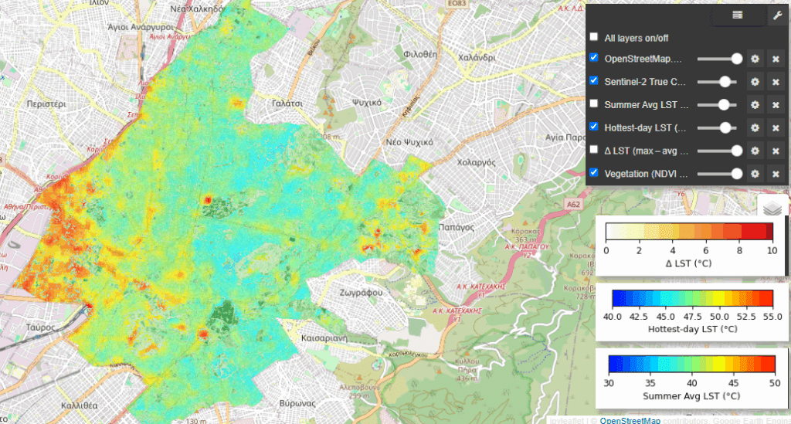Click the map layers control stack icon
Viewport: 791px width, 424px height.
772,208
